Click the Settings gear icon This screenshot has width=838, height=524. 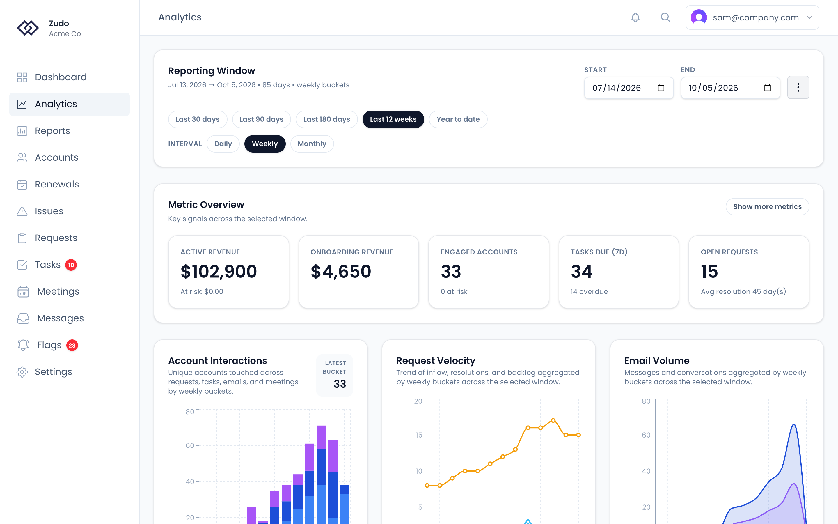(x=22, y=372)
